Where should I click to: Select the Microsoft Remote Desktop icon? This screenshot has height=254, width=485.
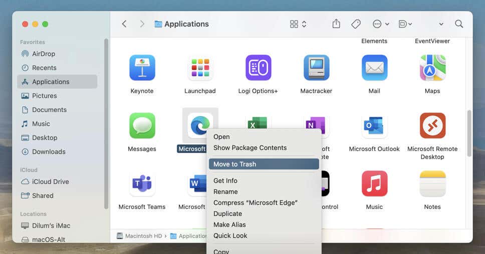(x=432, y=125)
